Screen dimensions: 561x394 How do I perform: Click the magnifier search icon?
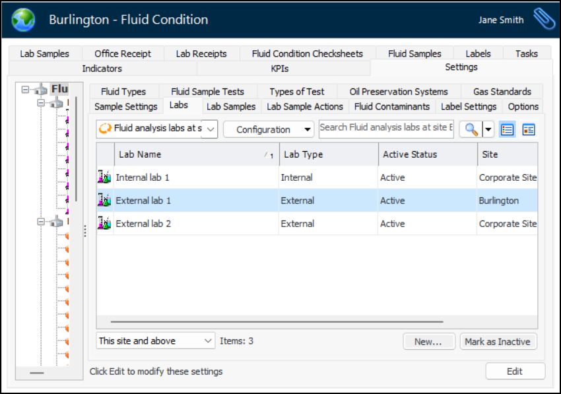[471, 129]
